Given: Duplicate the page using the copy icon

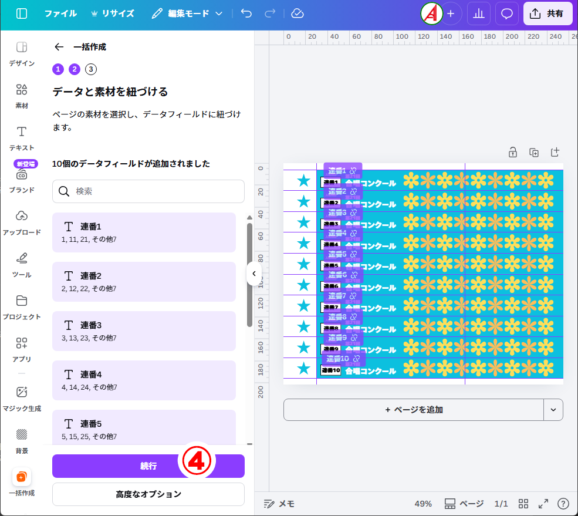Looking at the screenshot, I should pyautogui.click(x=534, y=152).
